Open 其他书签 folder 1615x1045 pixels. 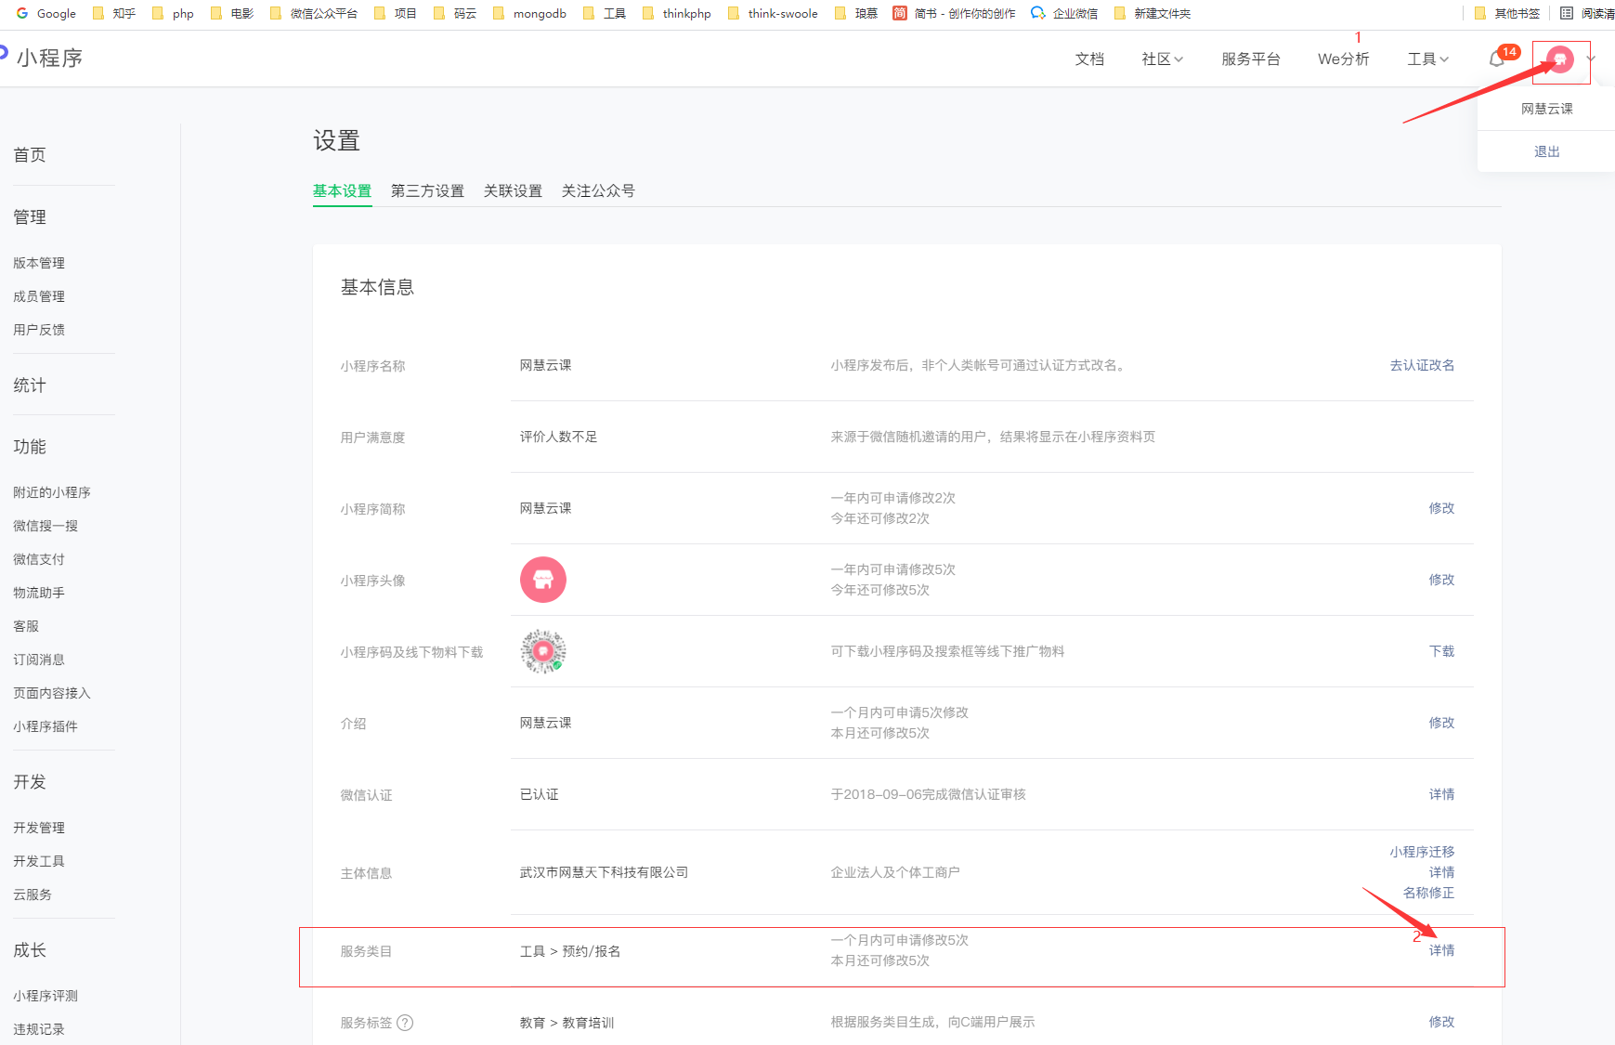1506,13
